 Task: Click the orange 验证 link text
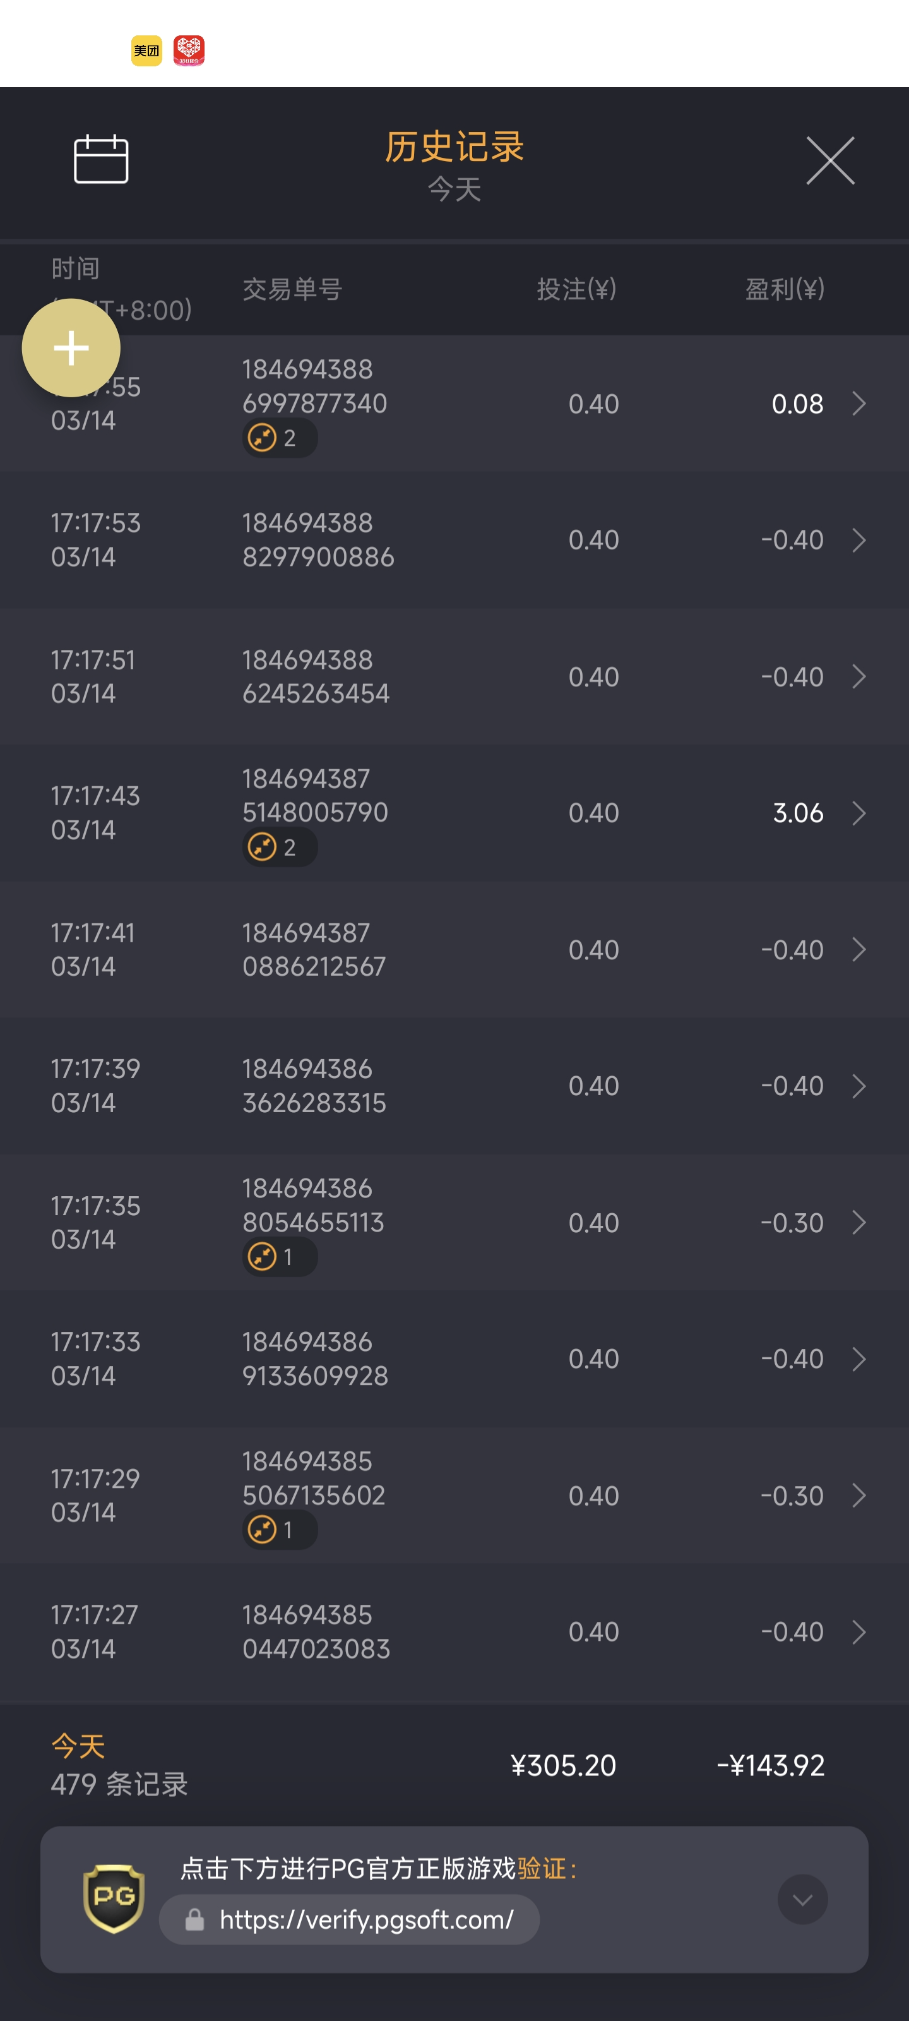tap(541, 1868)
